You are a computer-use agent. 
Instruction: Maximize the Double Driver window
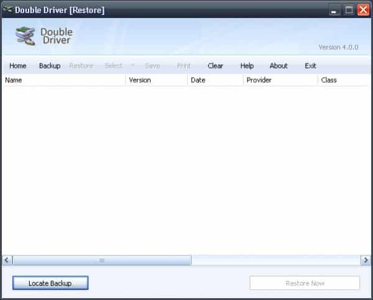[x=349, y=10]
